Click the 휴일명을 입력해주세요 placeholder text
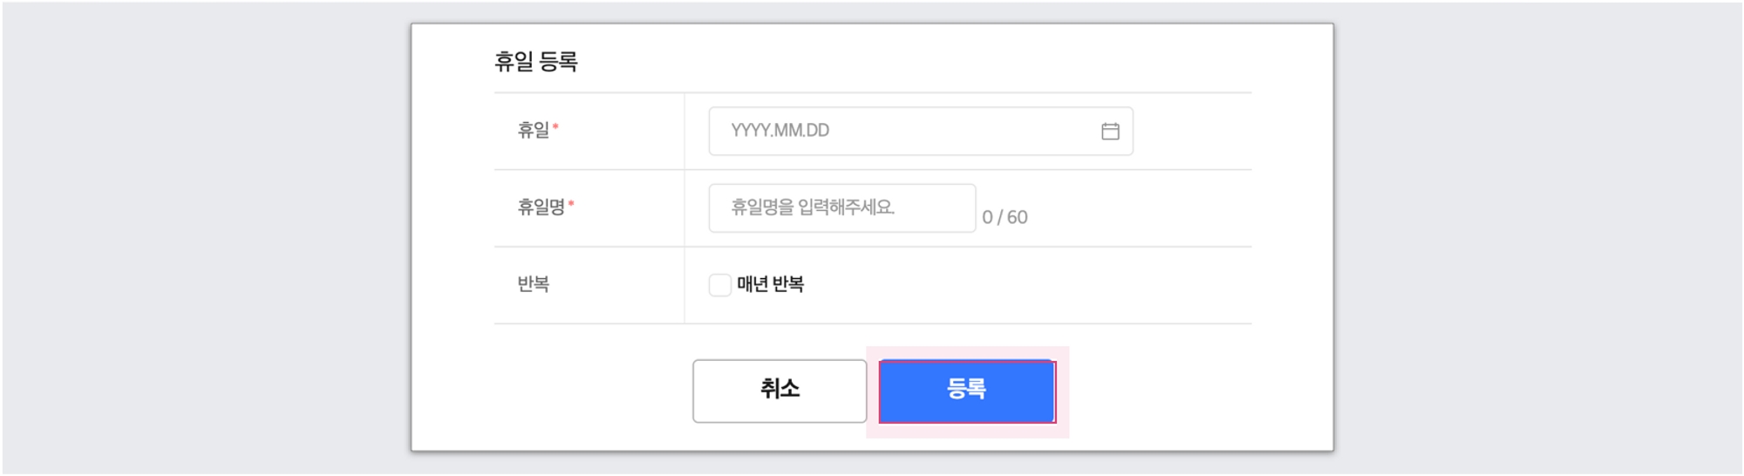 (x=812, y=208)
